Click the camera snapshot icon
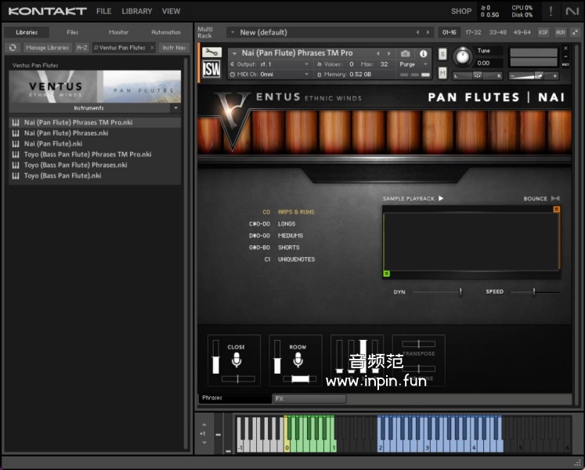 click(x=405, y=53)
